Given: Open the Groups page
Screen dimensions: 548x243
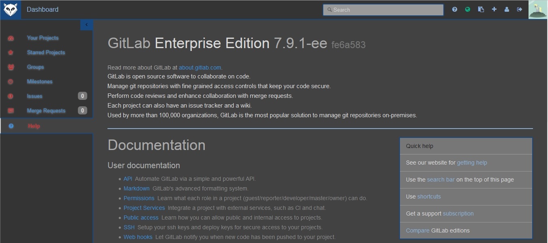Looking at the screenshot, I should coord(35,67).
